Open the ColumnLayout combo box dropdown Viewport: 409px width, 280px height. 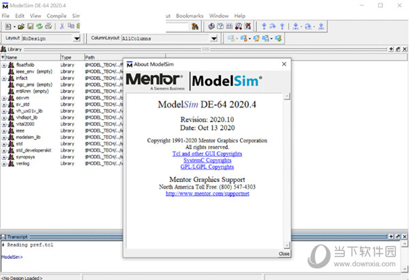(214, 39)
